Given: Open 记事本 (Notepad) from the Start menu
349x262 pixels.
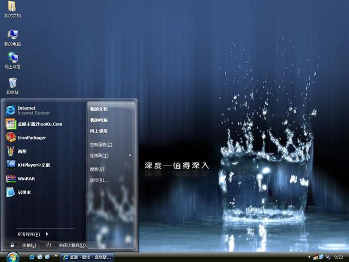Looking at the screenshot, I should pyautogui.click(x=25, y=192).
